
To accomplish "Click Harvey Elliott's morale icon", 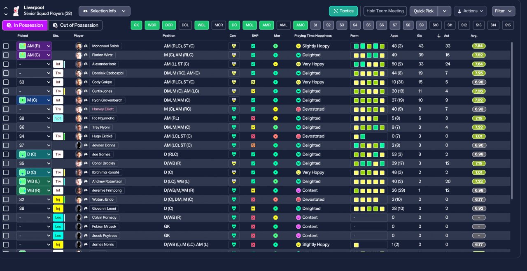I will pyautogui.click(x=275, y=109).
